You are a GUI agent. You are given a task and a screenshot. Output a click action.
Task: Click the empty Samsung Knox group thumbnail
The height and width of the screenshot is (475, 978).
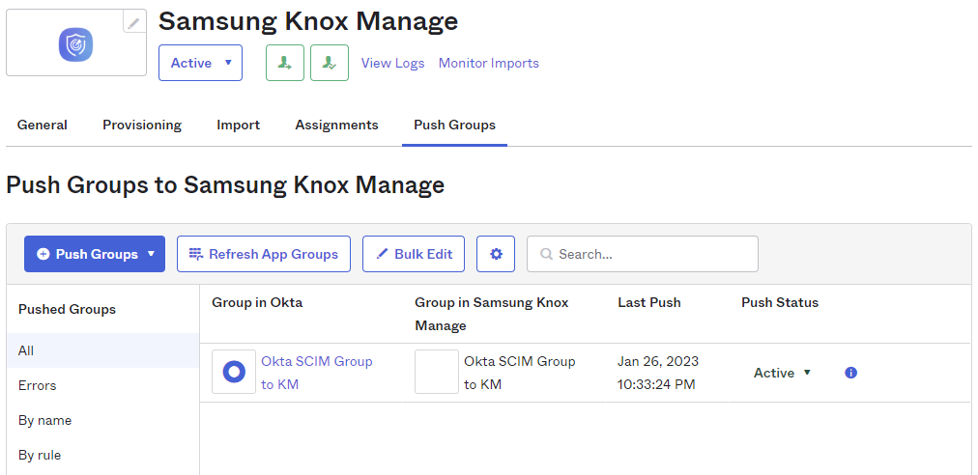click(437, 372)
